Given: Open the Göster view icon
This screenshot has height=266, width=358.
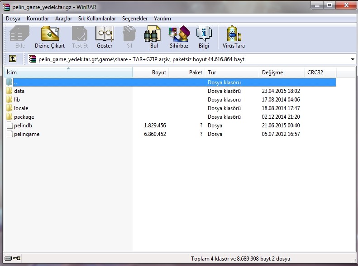Looking at the screenshot, I should click(x=105, y=34).
